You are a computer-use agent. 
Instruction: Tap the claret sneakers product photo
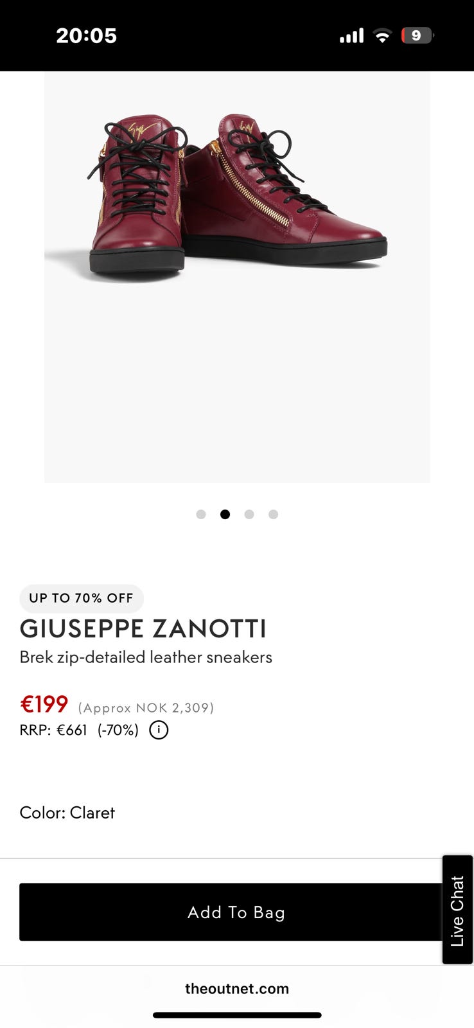(x=237, y=199)
